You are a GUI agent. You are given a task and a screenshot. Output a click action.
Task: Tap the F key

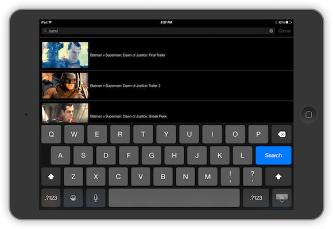pos(129,155)
